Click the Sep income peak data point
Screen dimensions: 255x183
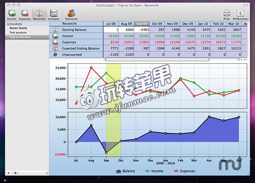(106, 73)
